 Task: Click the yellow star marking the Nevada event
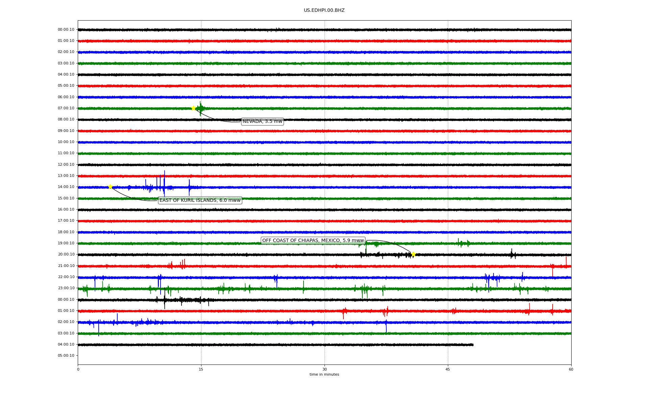pos(193,108)
